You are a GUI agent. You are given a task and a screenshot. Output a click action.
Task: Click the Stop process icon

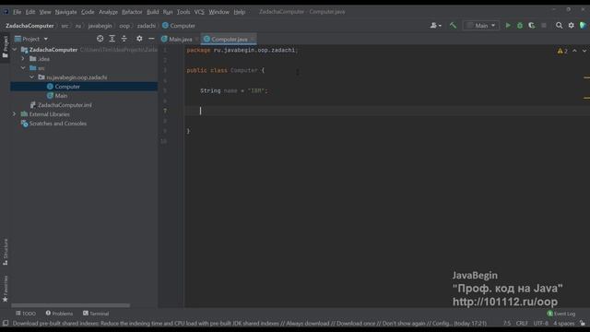click(544, 26)
